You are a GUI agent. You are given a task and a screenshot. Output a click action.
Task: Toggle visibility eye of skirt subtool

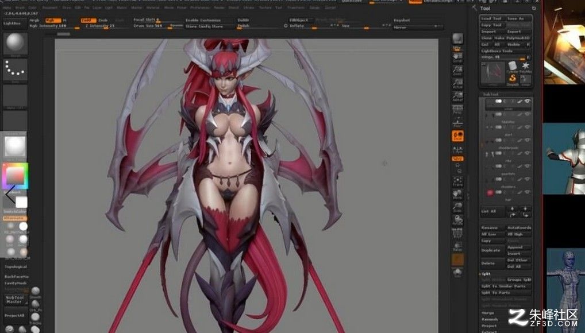click(527, 127)
